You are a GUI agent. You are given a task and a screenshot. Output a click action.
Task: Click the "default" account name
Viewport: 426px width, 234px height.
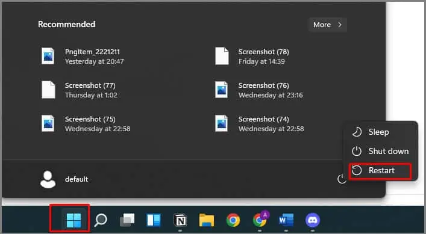[77, 179]
